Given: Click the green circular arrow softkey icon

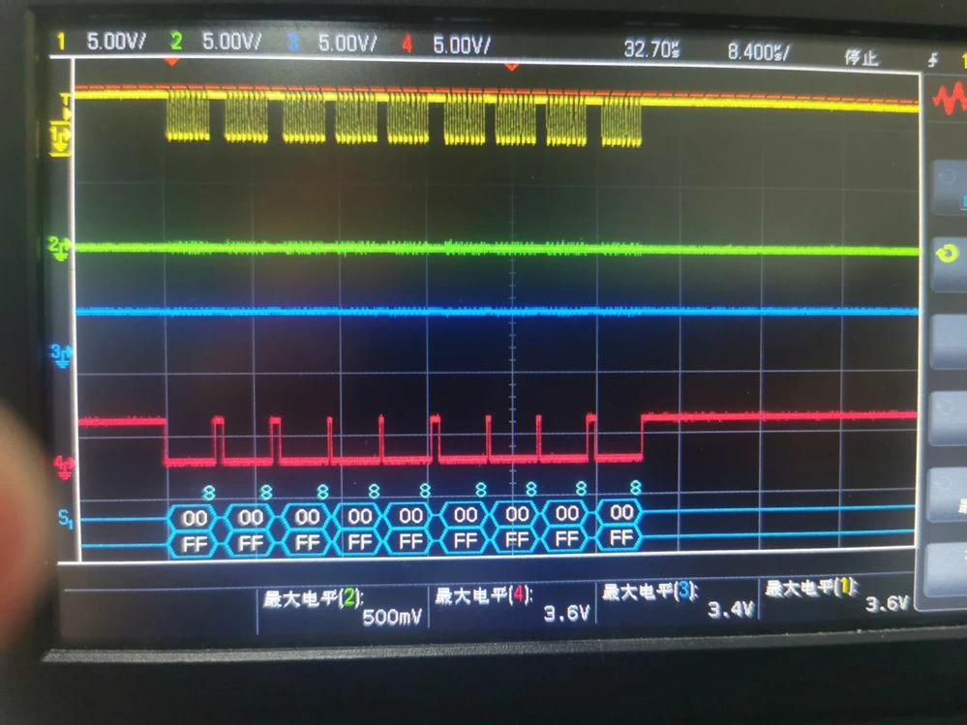Looking at the screenshot, I should coord(948,254).
